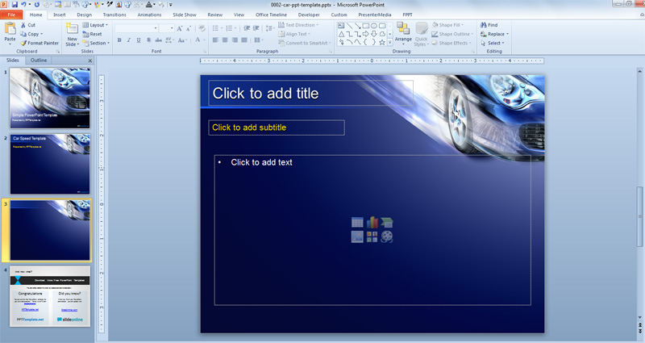Click Insert Chart icon in content placeholder
Viewport: 645px width, 343px height.
[x=372, y=222]
